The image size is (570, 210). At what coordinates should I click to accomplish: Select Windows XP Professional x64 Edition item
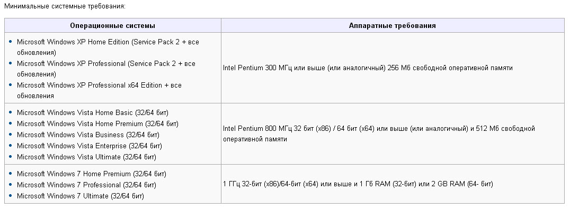(99, 91)
